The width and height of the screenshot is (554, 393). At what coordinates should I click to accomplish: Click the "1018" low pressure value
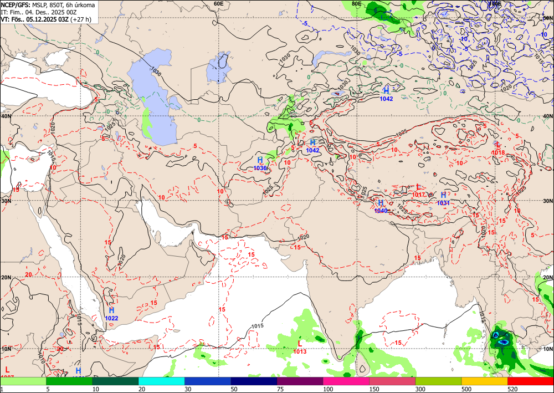(498, 152)
